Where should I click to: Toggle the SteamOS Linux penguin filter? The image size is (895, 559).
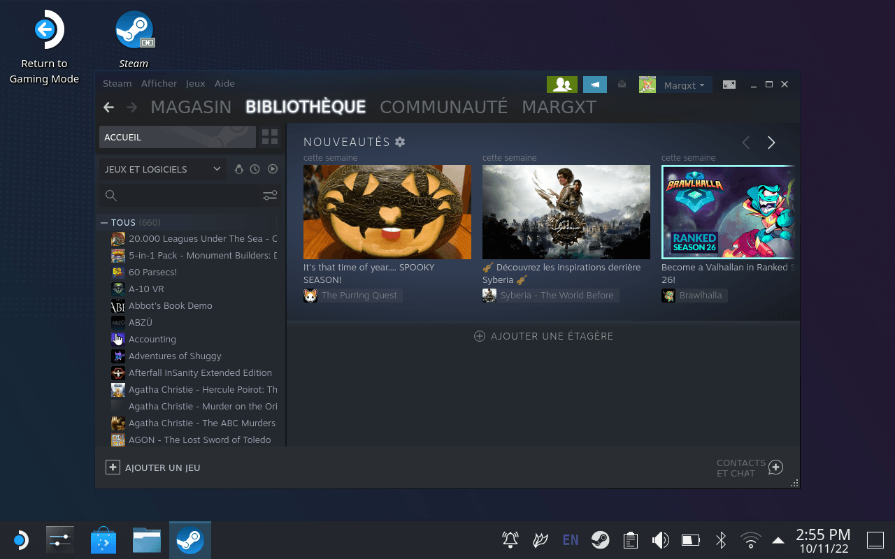239,169
